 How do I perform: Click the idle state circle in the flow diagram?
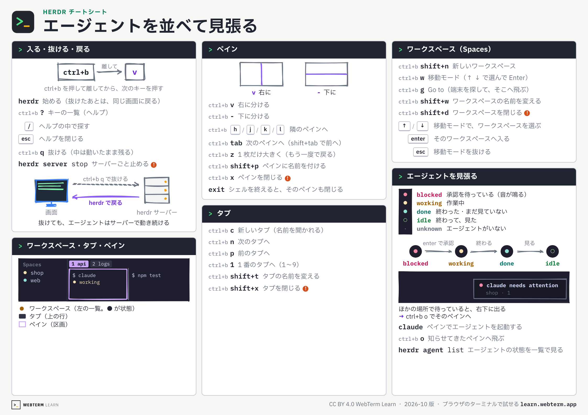point(552,251)
